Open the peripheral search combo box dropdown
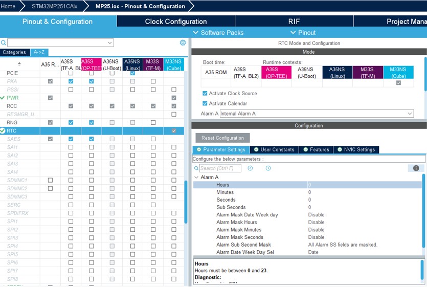Viewport: 427px width, 287px height. [x=110, y=43]
